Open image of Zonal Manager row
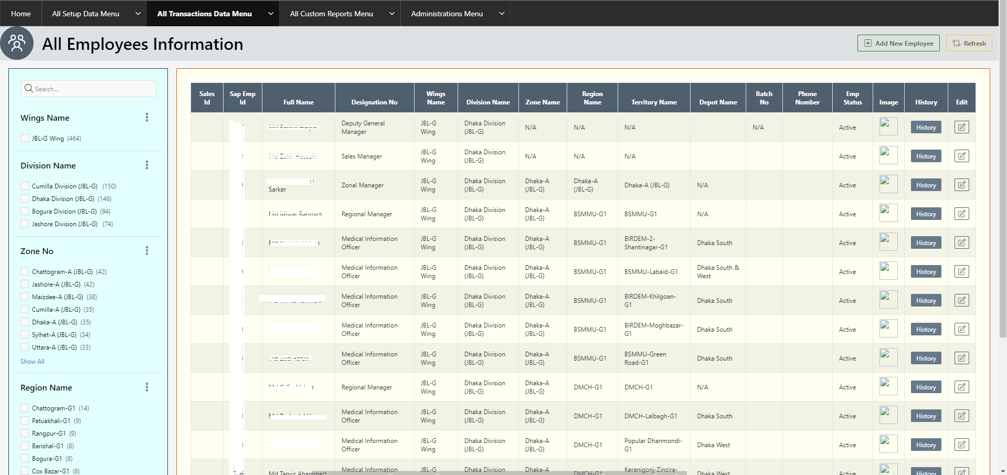Viewport: 1007px width, 475px height. 888,184
